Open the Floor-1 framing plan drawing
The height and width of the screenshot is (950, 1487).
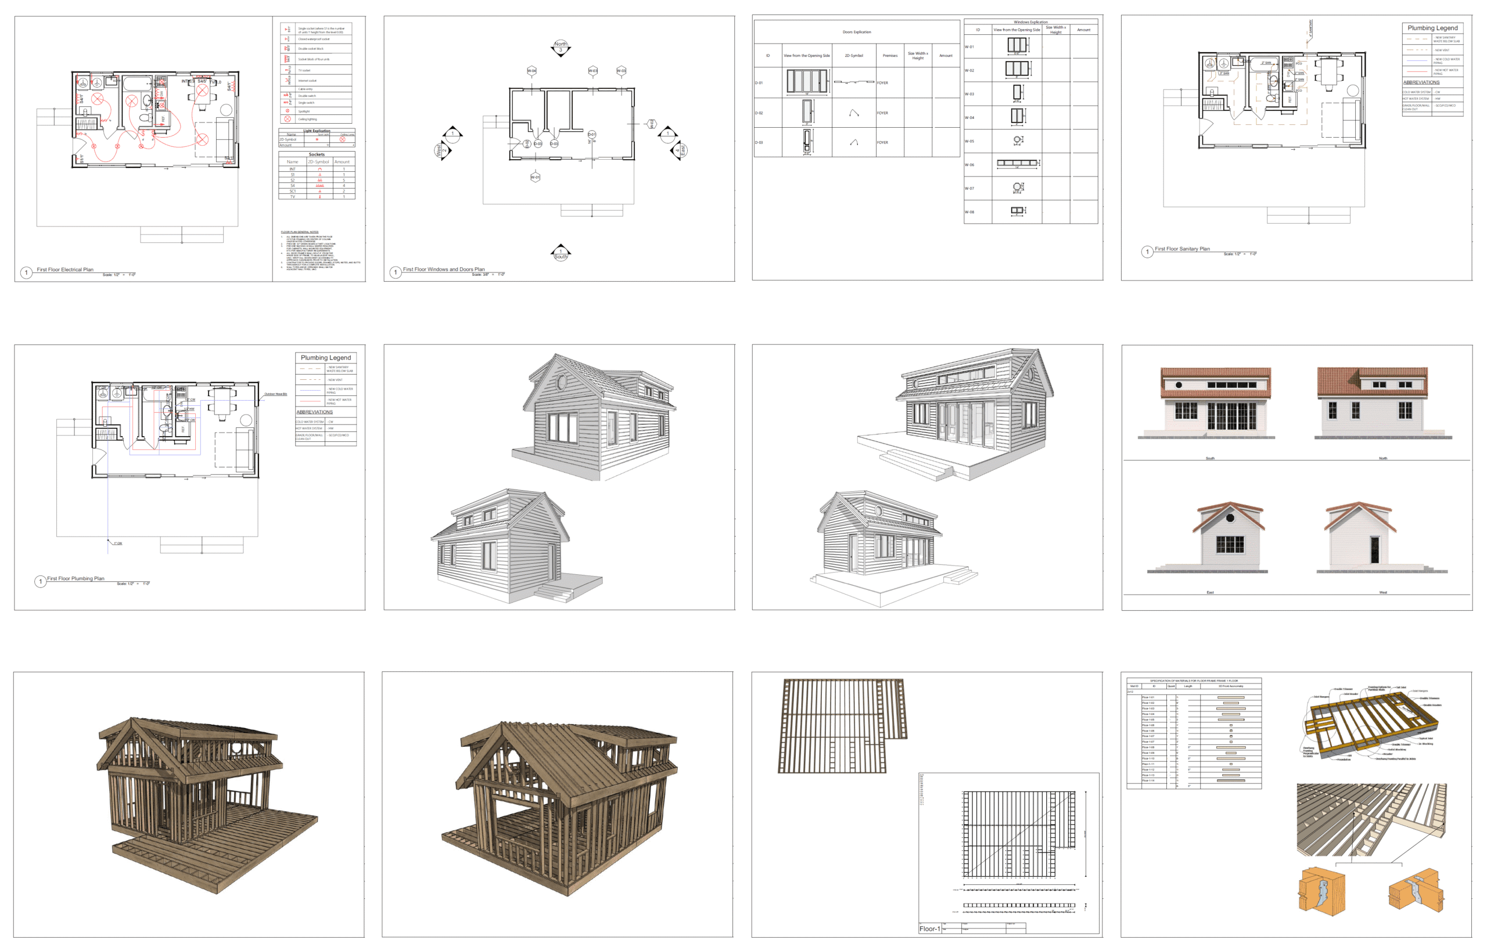click(1009, 853)
